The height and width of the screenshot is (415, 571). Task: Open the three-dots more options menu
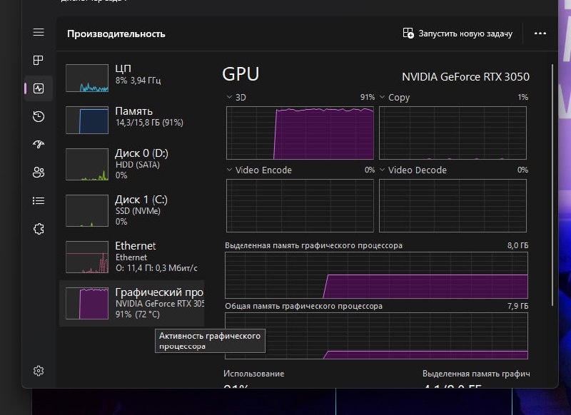coord(540,34)
